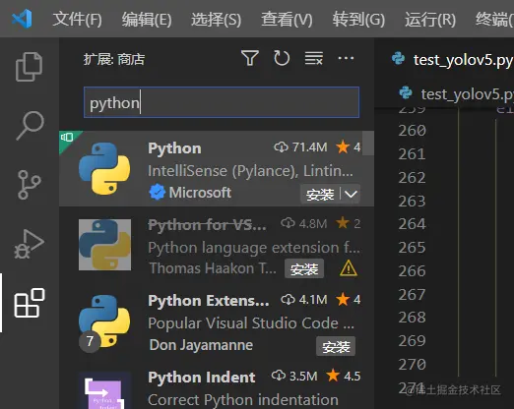Select the Python extension title
The image size is (514, 409).
click(174, 148)
